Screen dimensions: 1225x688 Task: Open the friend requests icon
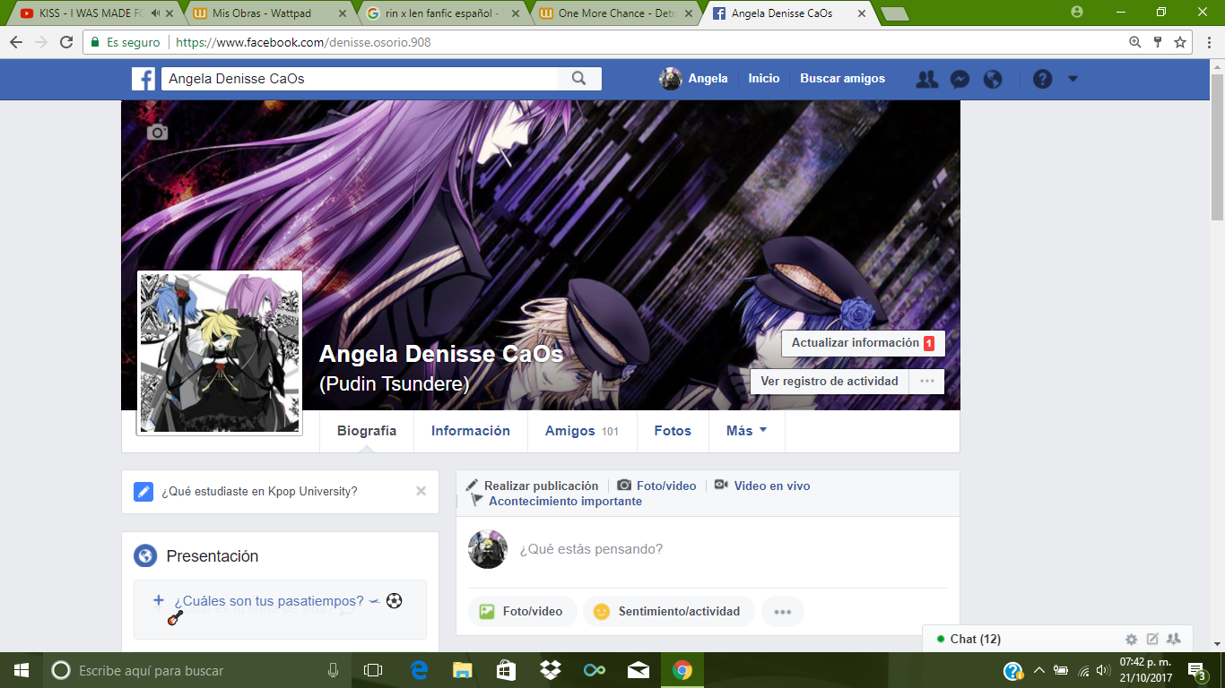(926, 79)
